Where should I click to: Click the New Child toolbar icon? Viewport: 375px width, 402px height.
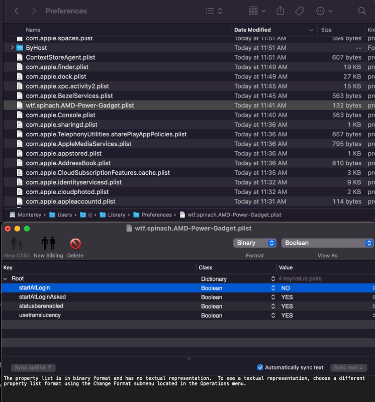point(17,244)
